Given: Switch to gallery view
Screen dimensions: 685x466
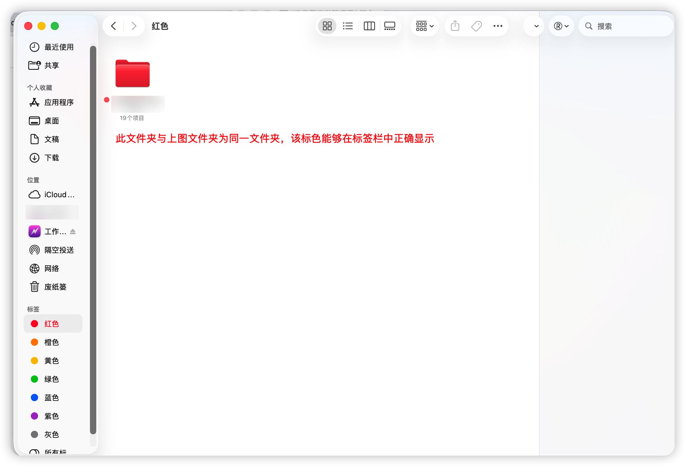Looking at the screenshot, I should click(x=390, y=26).
